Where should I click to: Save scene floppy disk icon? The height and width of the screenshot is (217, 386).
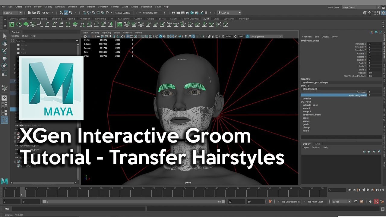coord(39,13)
